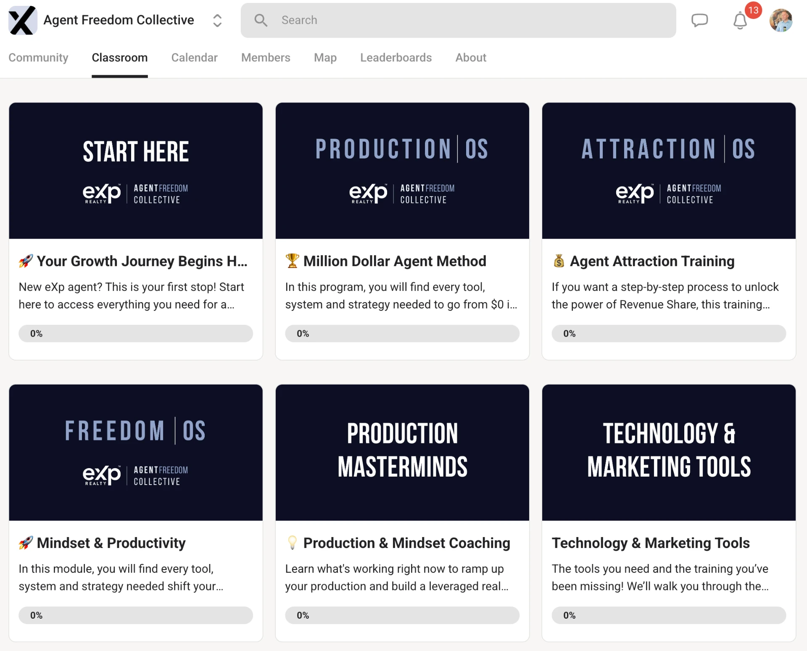The image size is (807, 651).
Task: Switch to the Community tab
Action: (38, 58)
